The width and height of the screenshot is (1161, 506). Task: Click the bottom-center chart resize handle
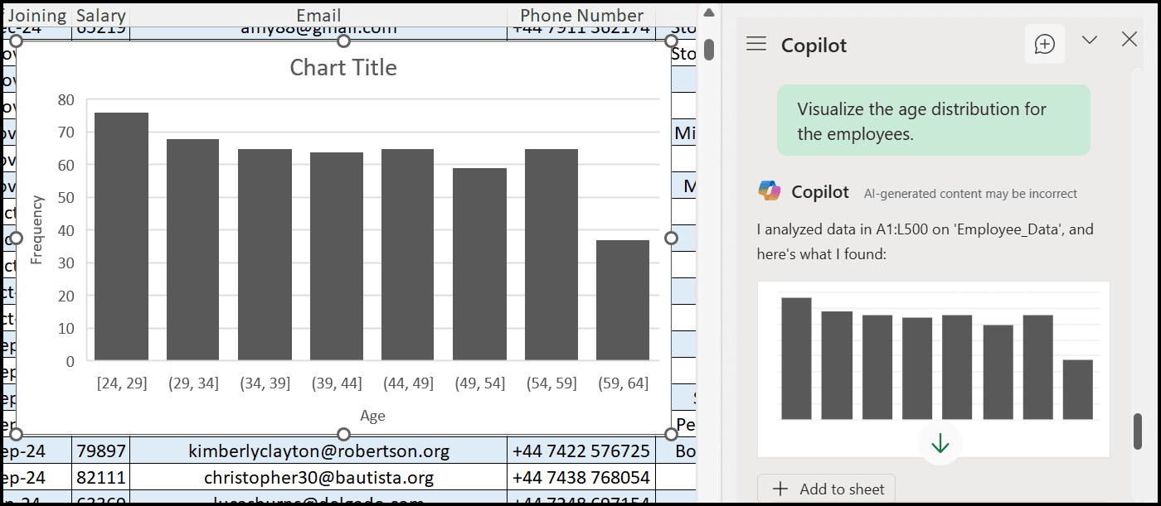coord(342,434)
